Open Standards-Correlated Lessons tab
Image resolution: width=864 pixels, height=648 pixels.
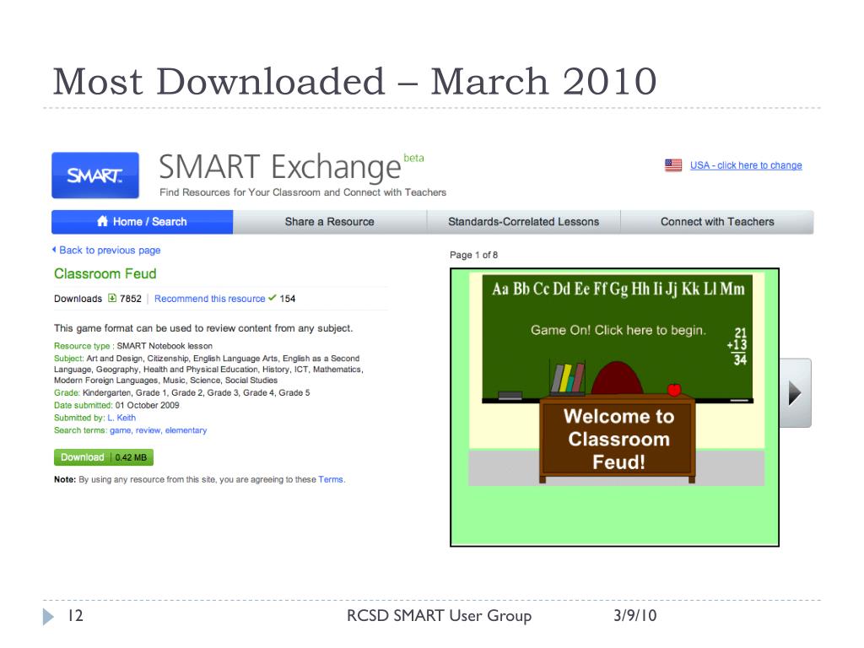523,222
